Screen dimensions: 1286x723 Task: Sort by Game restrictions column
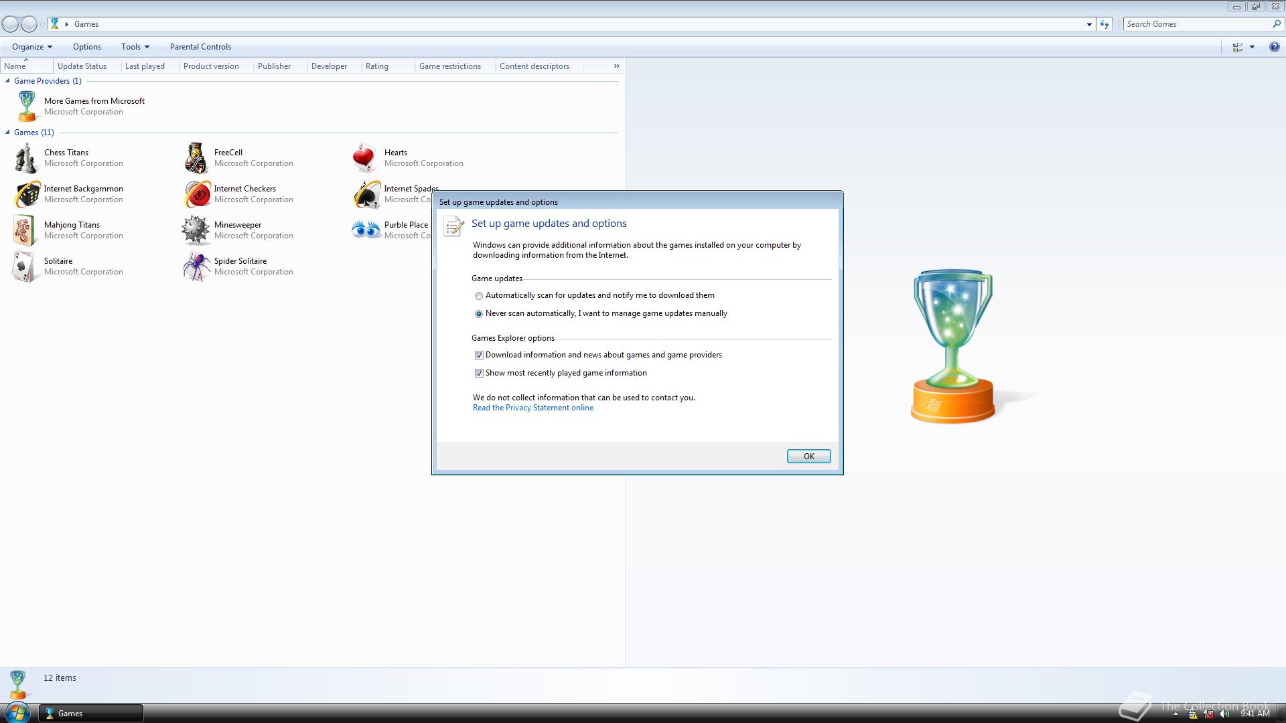(x=455, y=66)
